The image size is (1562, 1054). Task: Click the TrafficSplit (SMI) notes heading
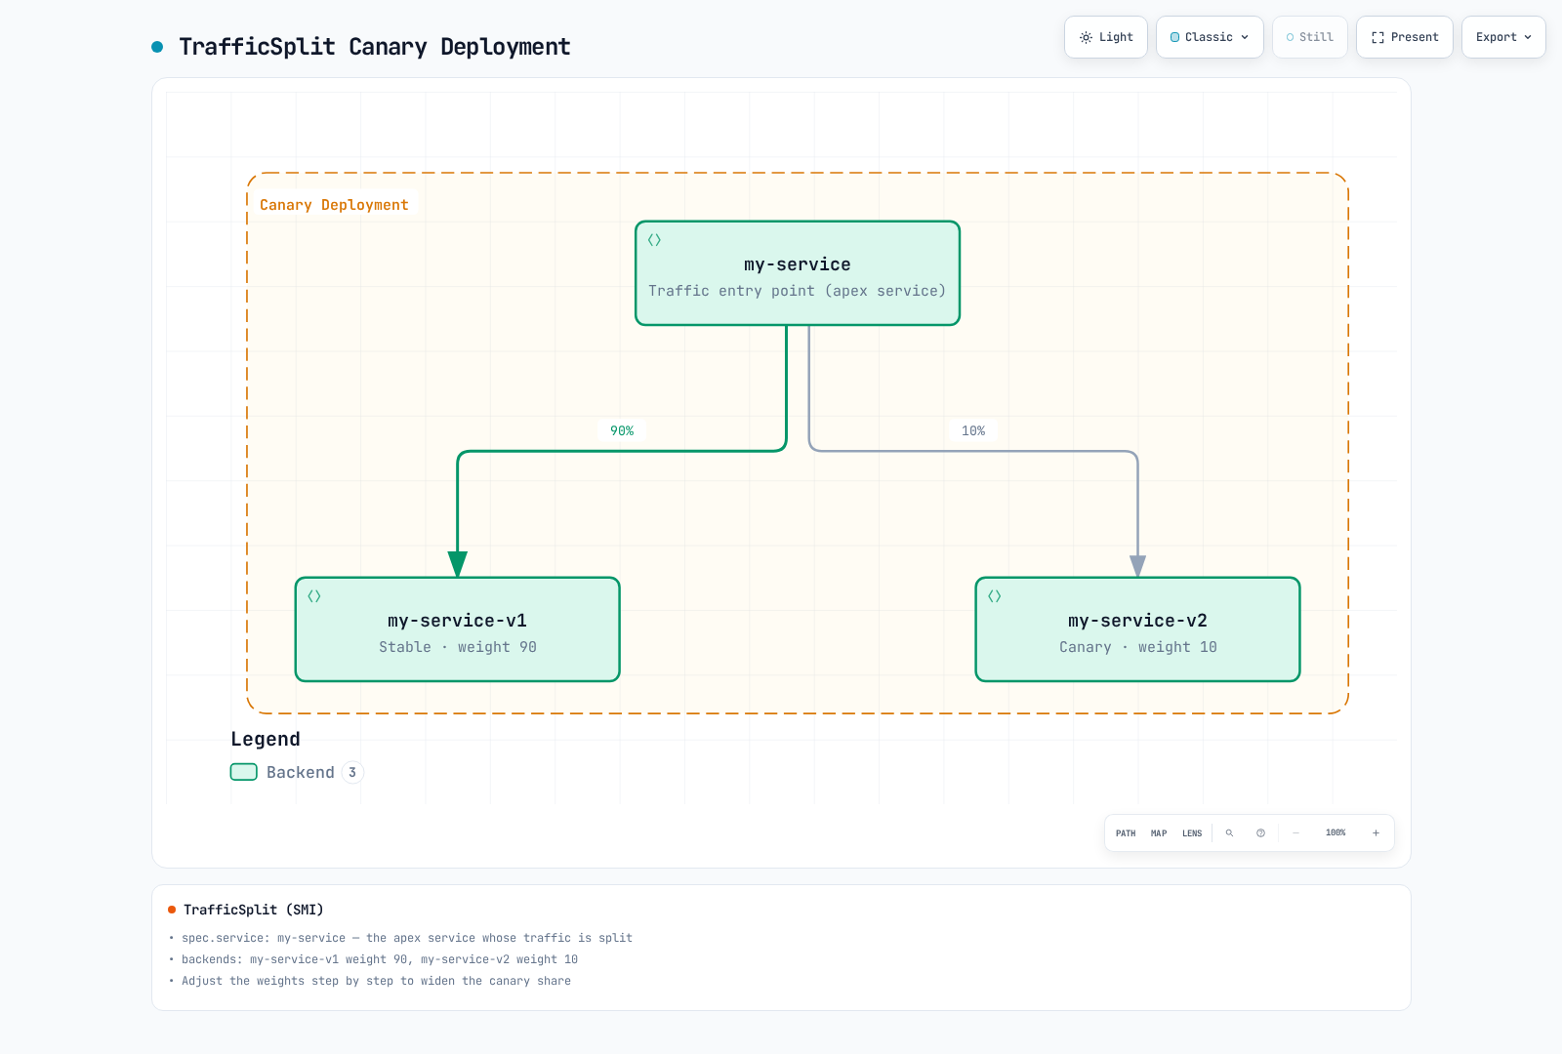pyautogui.click(x=254, y=910)
